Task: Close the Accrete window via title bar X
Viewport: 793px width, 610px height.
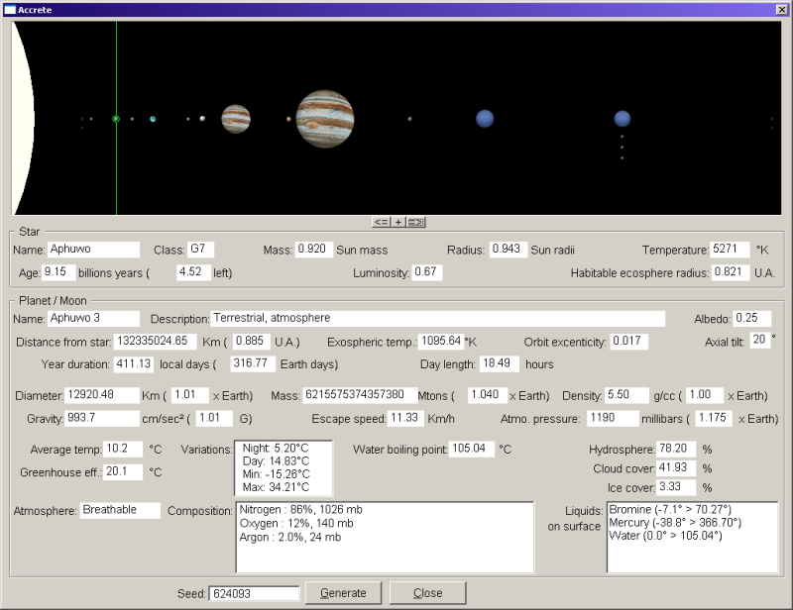Action: pos(781,9)
